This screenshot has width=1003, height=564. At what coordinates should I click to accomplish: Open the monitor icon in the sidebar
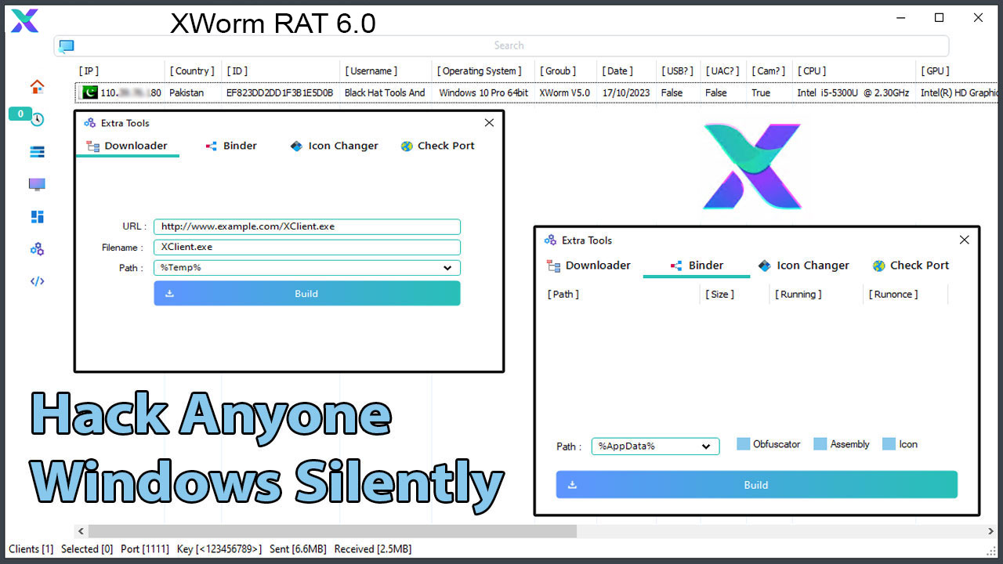coord(36,183)
